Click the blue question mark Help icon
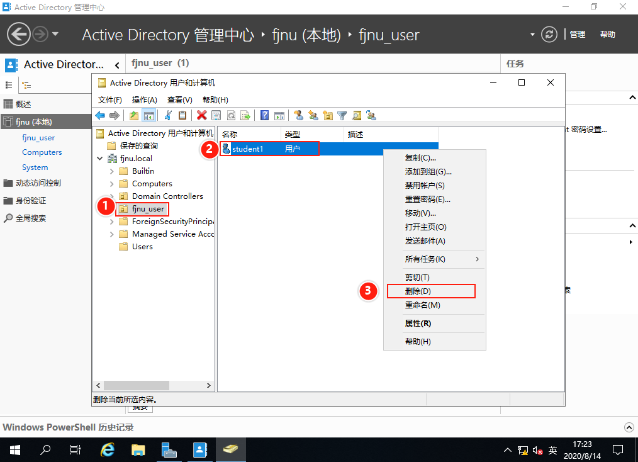 [264, 116]
